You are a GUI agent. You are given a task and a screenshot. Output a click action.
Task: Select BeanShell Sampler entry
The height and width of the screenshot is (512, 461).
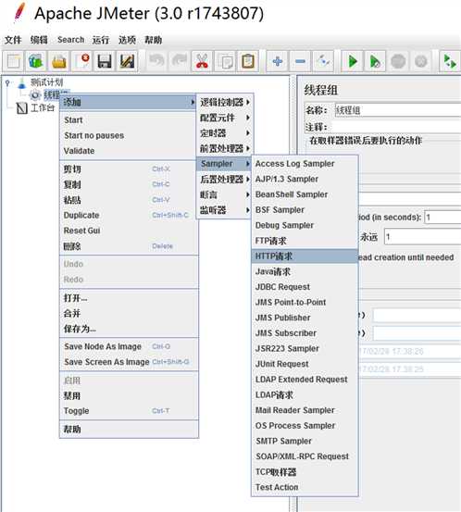305,194
